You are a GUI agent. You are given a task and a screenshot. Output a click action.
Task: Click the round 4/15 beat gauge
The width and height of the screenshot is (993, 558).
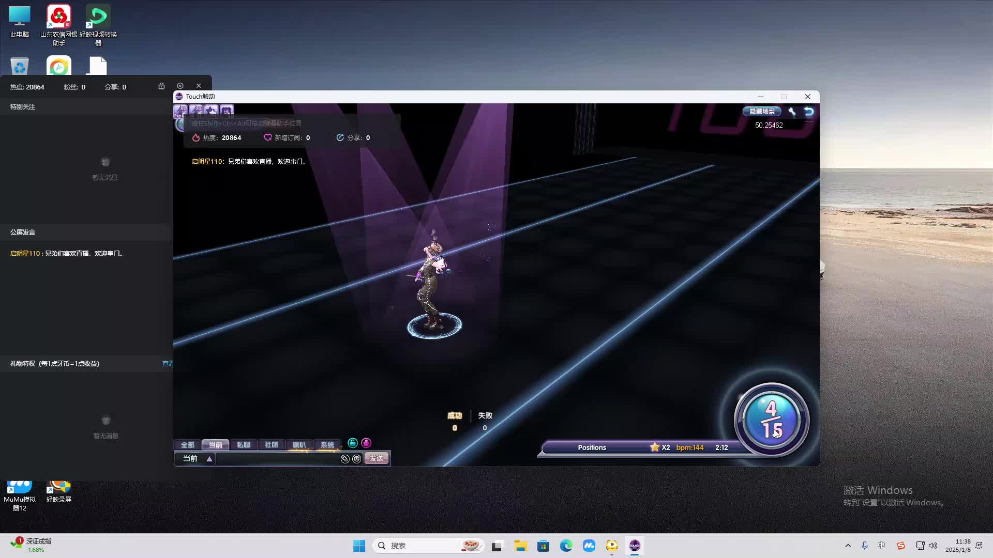coord(772,420)
